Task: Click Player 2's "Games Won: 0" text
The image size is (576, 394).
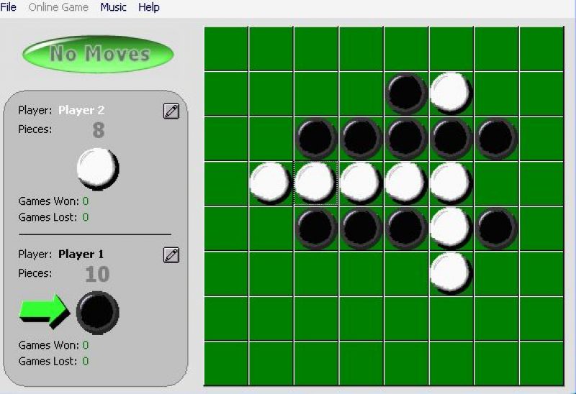Action: pyautogui.click(x=53, y=201)
